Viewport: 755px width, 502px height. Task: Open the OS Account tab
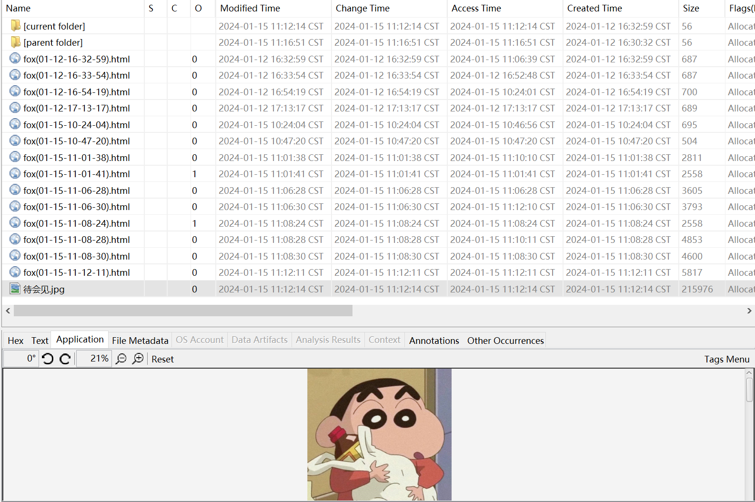click(200, 340)
